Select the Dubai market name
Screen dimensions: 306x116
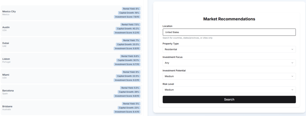coord(6,43)
